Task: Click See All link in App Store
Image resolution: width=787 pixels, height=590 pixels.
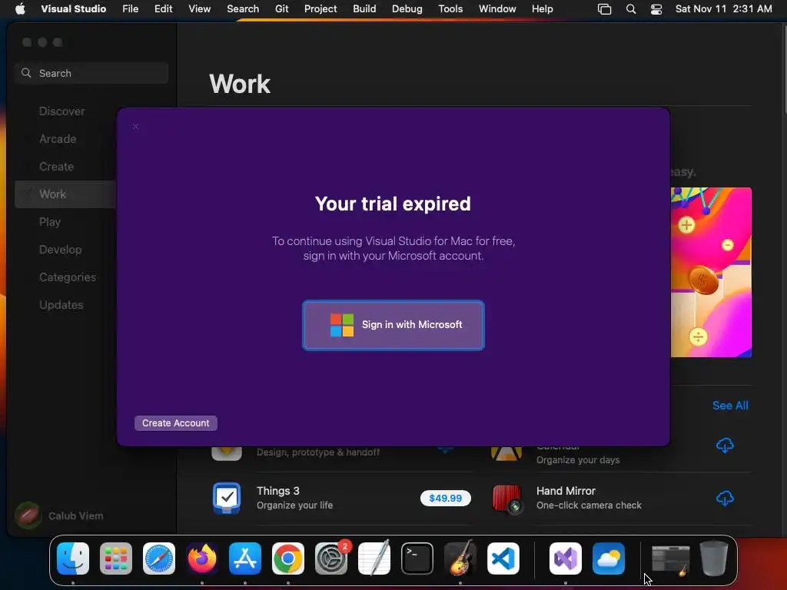Action: click(730, 406)
